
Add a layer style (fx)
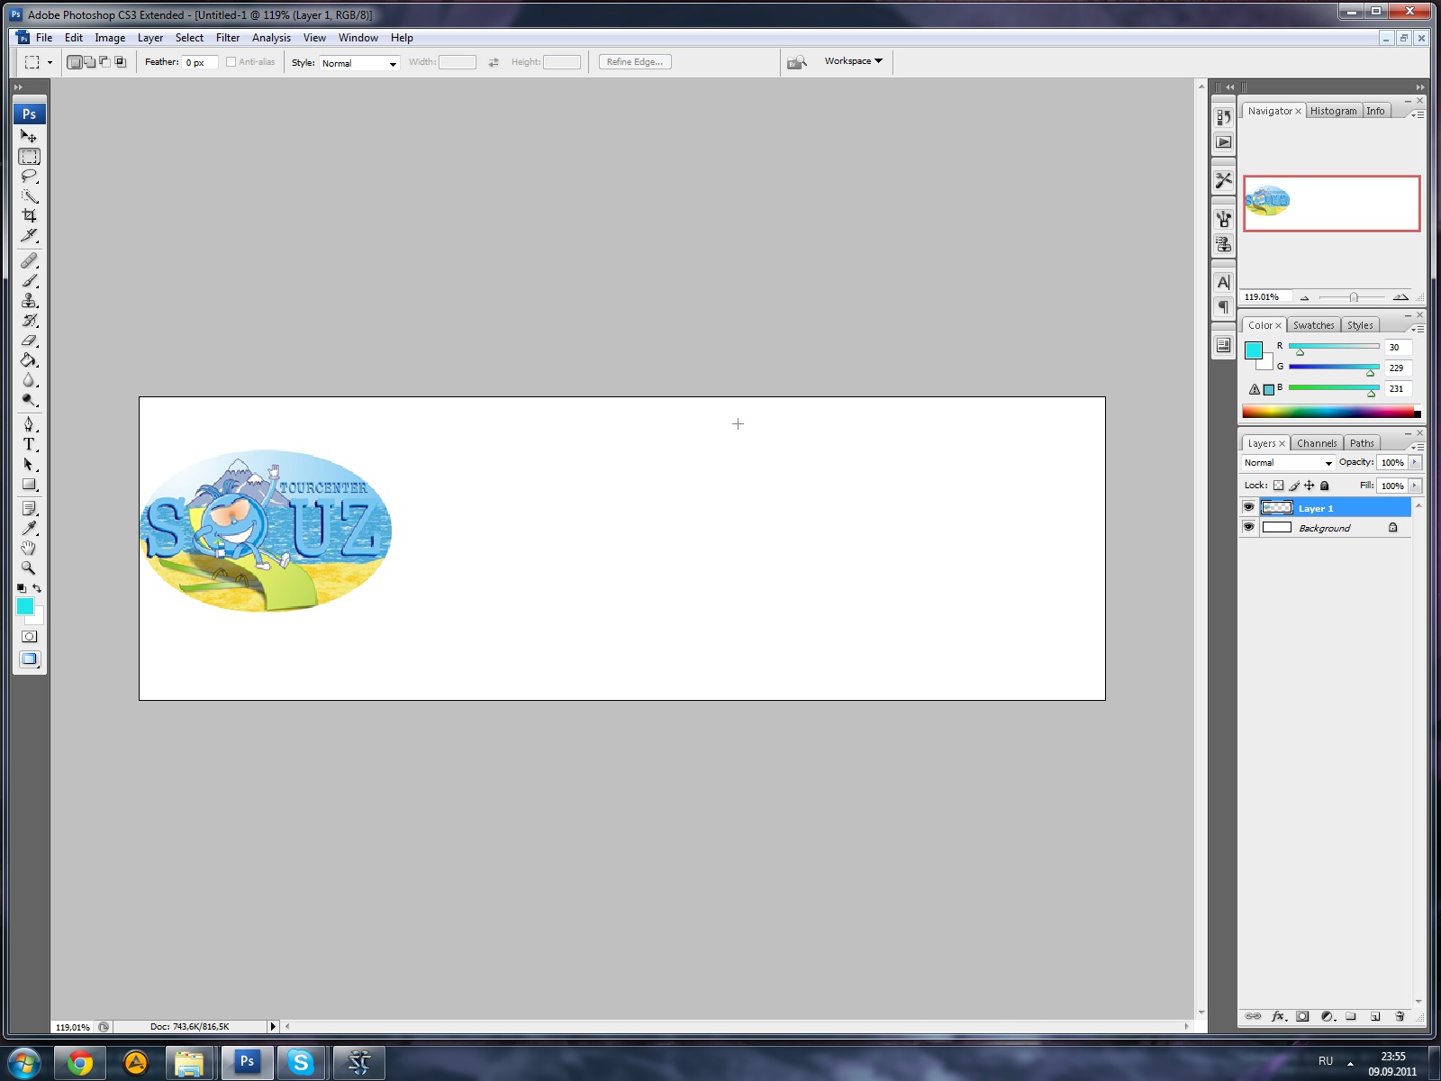coord(1278,1016)
